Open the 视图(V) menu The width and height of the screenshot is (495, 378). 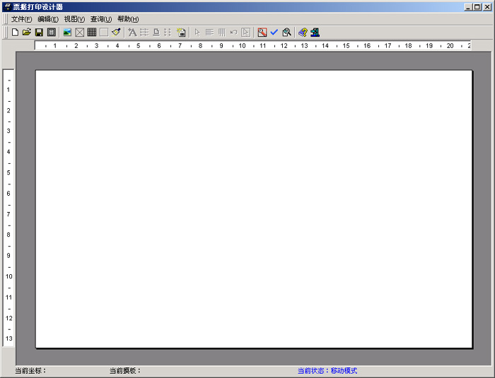coord(74,19)
